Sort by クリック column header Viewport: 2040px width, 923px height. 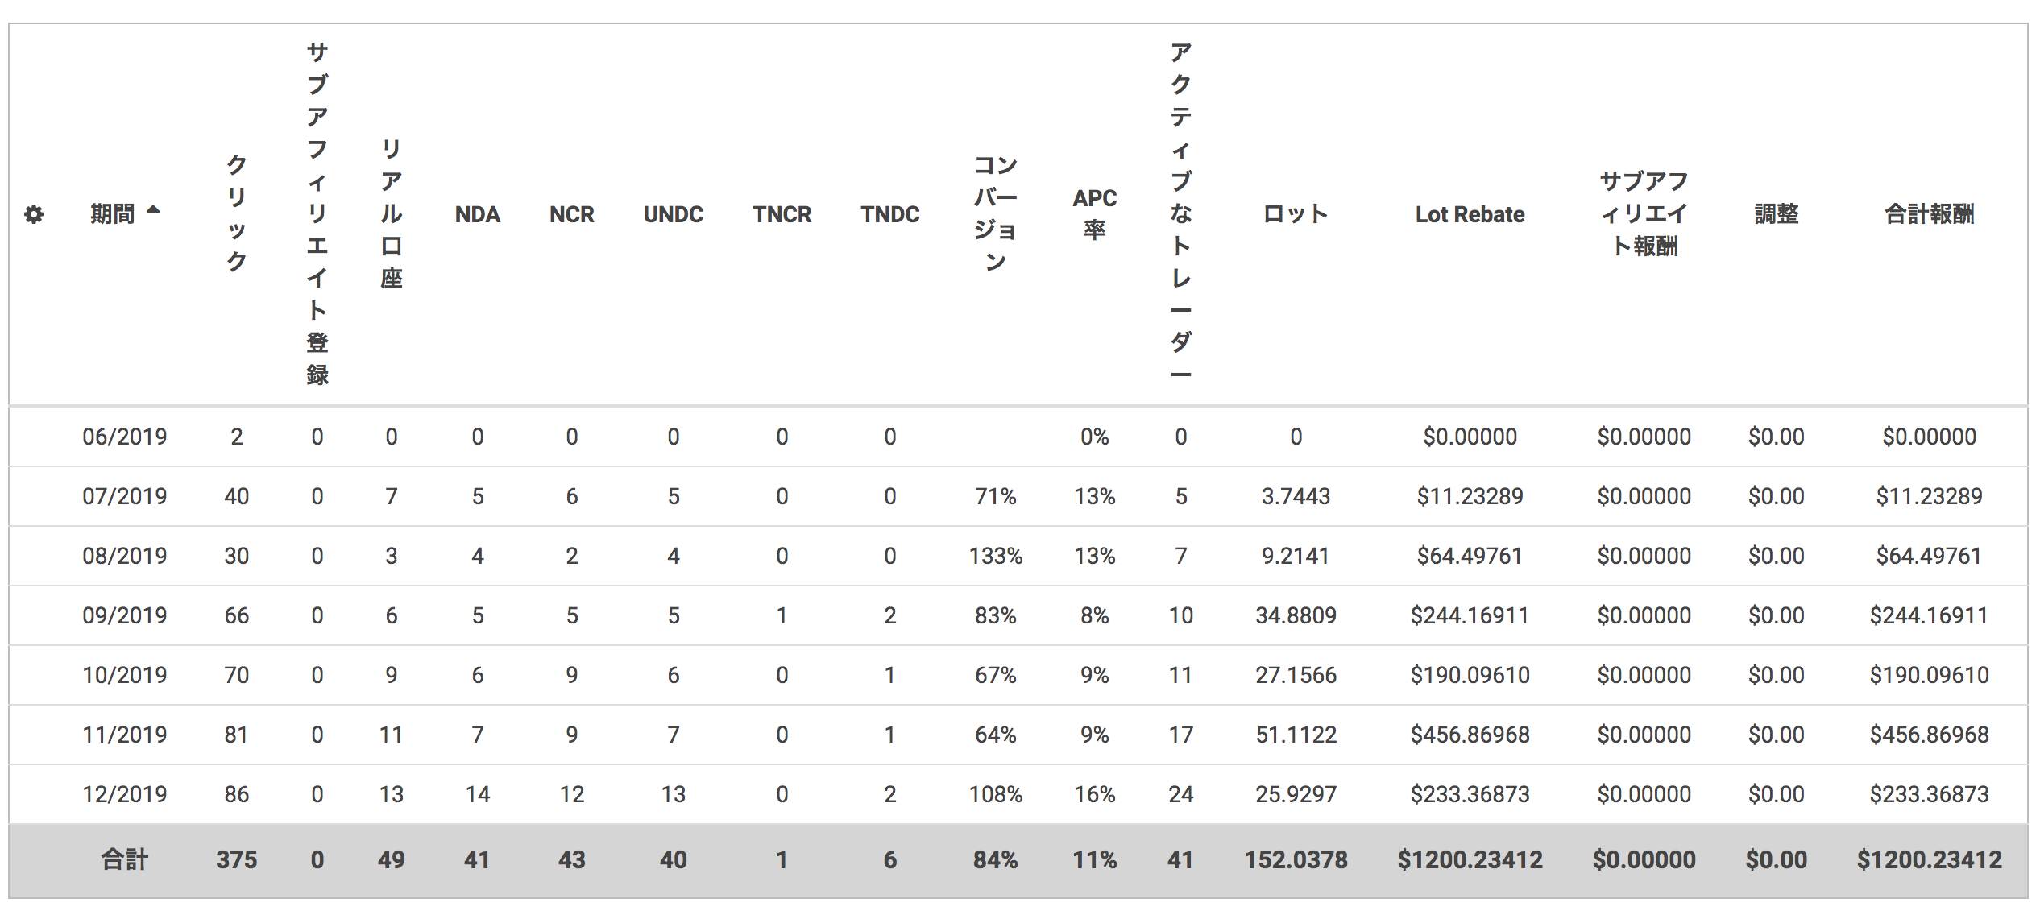[236, 213]
